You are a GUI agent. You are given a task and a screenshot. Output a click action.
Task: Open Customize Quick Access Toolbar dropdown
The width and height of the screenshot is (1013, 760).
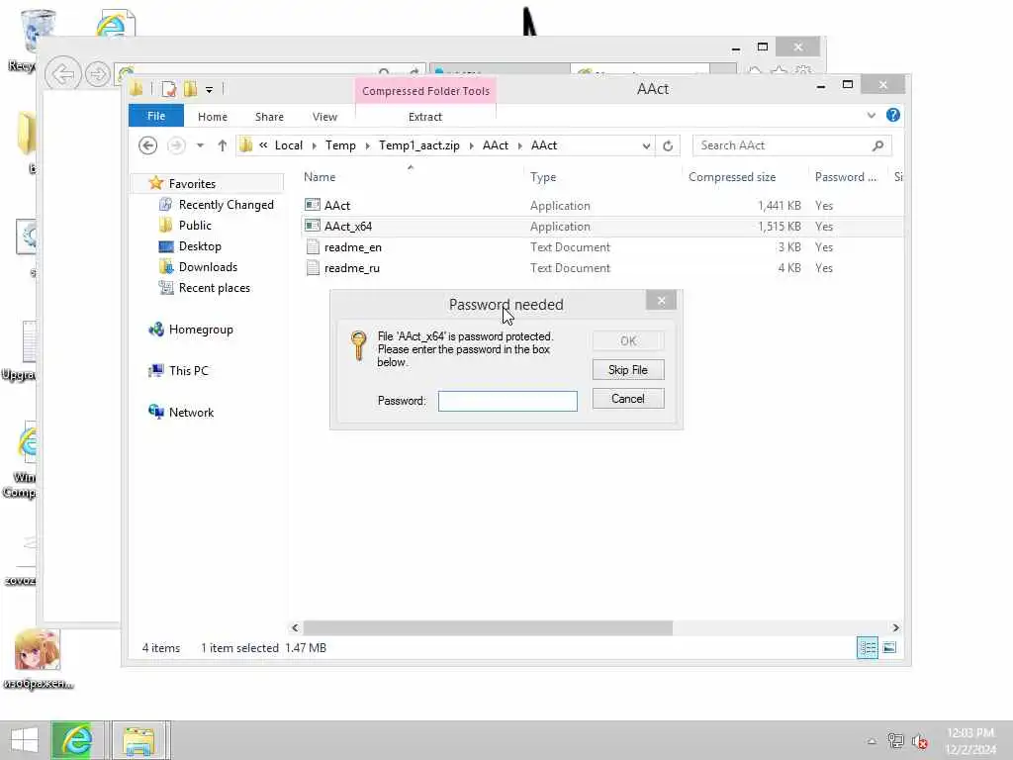pos(210,90)
